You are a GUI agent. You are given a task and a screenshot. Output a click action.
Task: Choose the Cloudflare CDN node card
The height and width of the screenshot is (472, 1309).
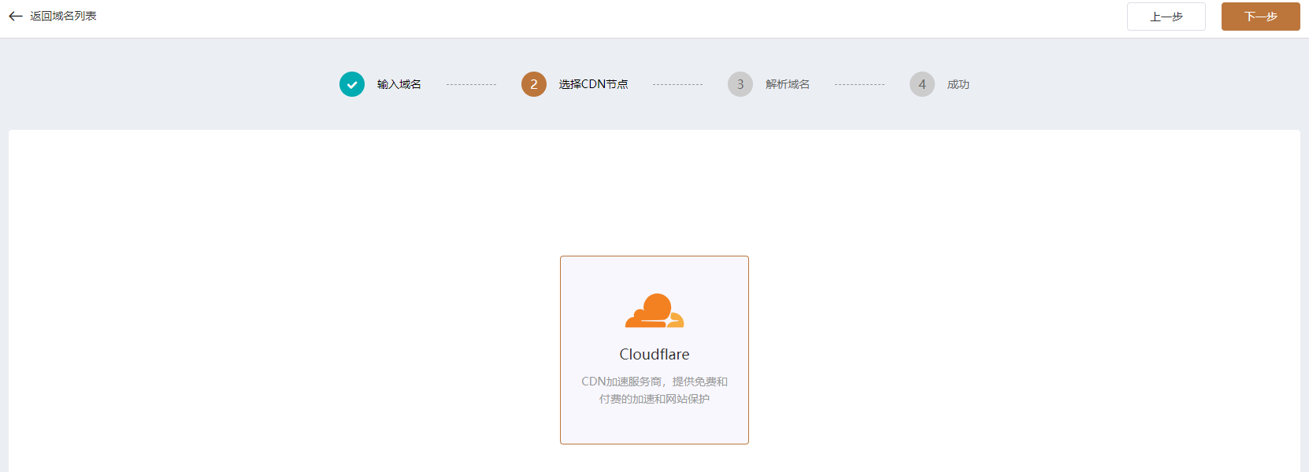coord(654,425)
